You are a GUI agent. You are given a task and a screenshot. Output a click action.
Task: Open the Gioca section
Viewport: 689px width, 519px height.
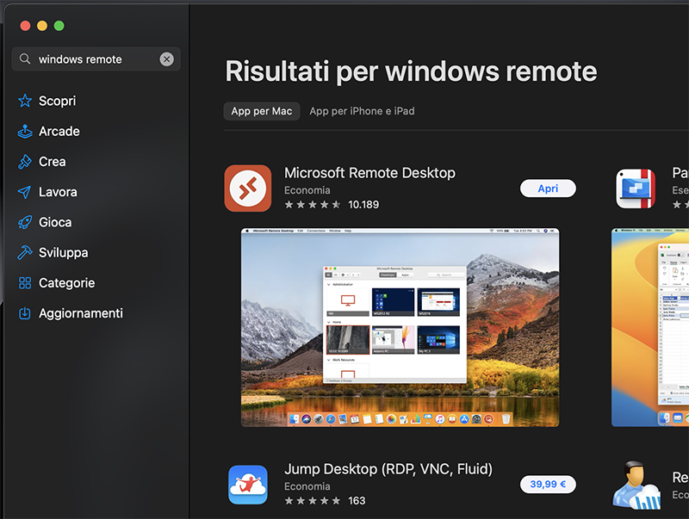click(55, 222)
